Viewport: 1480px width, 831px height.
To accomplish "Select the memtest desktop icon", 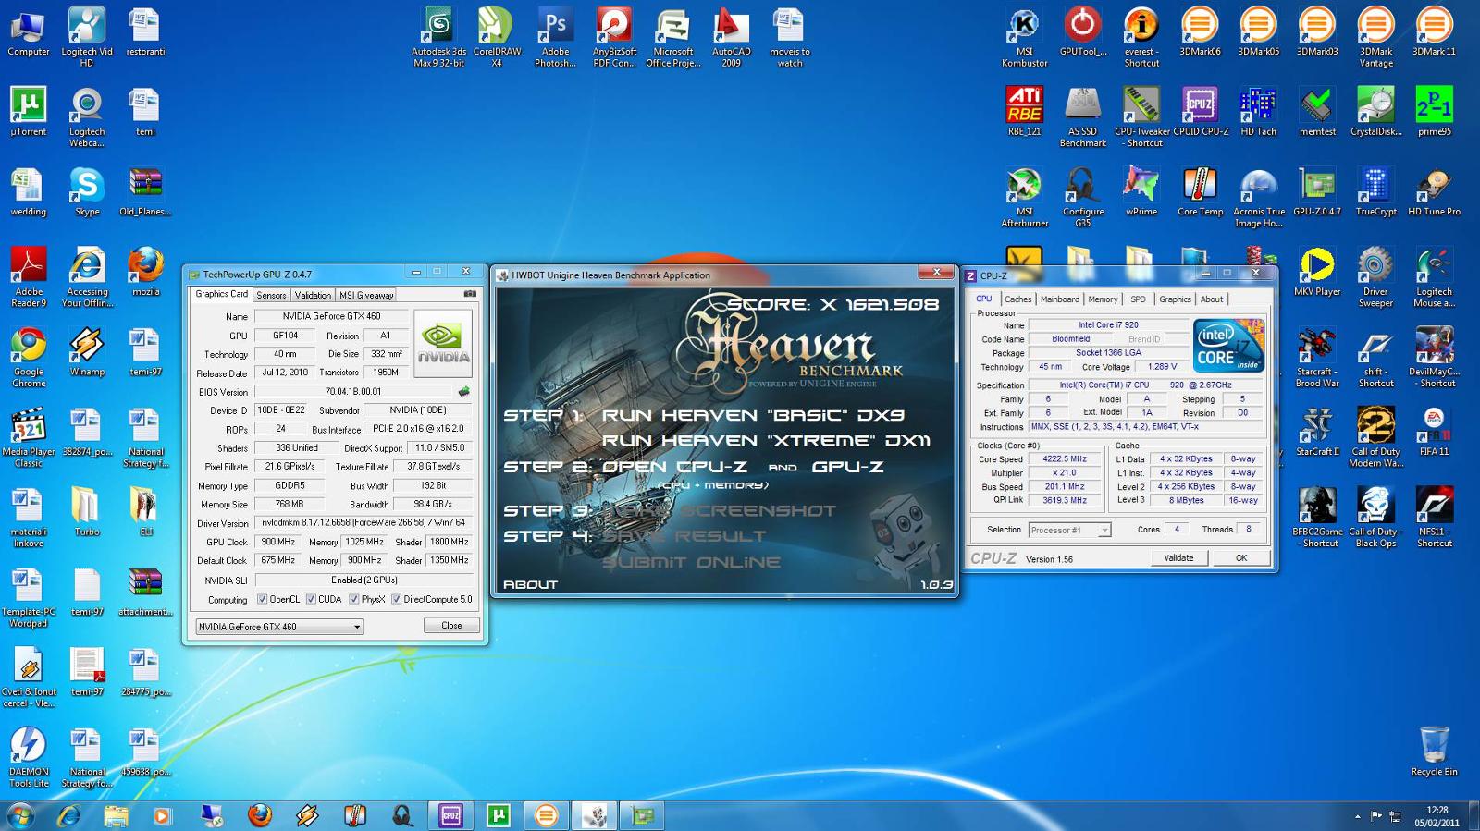I will tap(1317, 112).
